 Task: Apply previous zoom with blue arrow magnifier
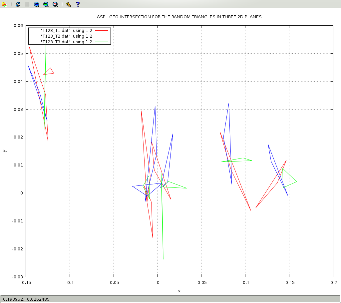[37, 4]
